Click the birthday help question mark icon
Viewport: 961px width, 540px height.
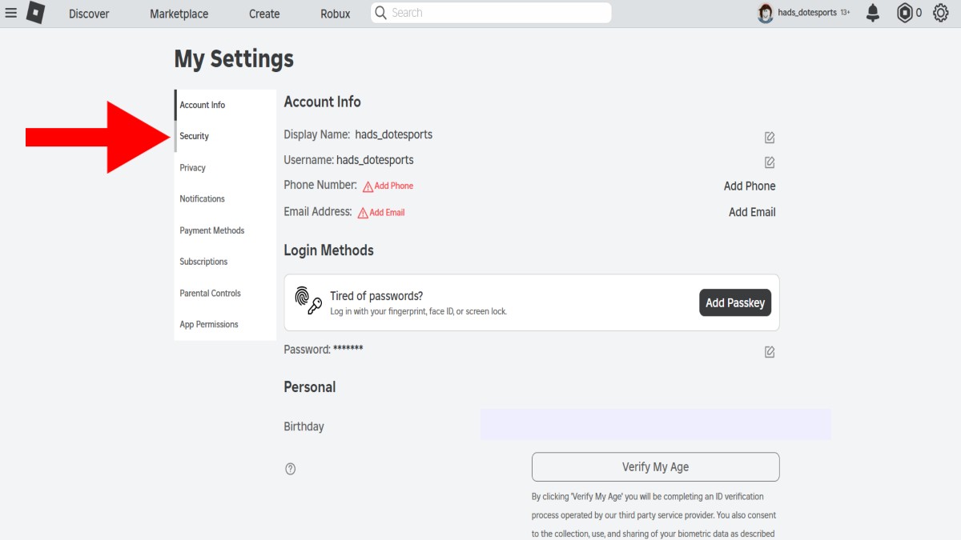(291, 469)
